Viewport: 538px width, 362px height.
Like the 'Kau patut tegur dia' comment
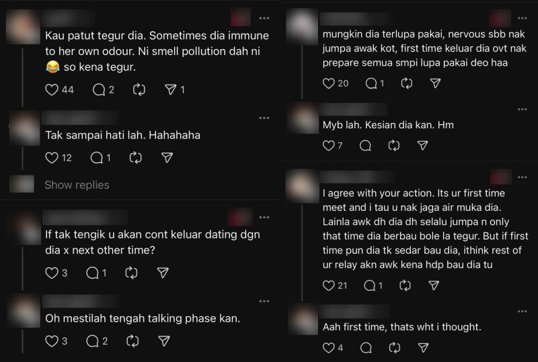(x=52, y=90)
